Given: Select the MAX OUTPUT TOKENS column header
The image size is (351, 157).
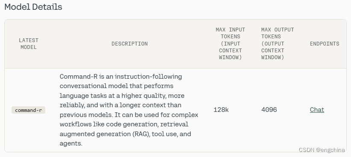Looking at the screenshot, I should coord(278,43).
